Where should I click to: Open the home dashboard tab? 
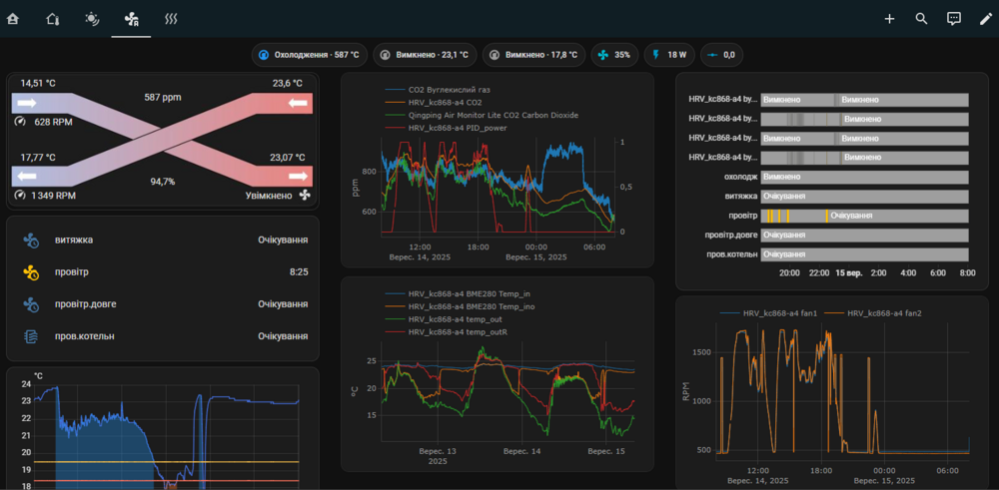click(x=13, y=18)
